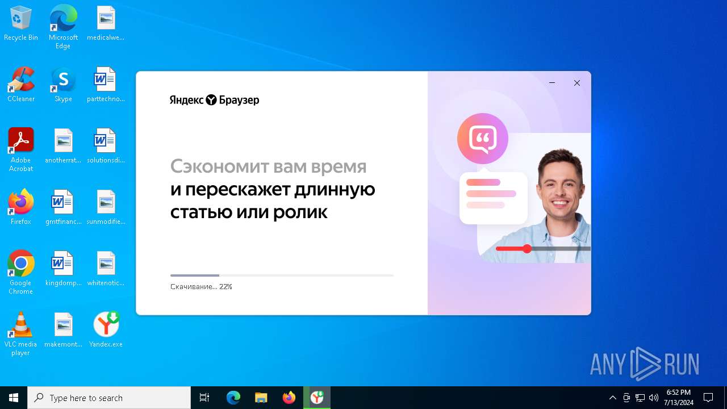The image size is (727, 409).
Task: Launch Skype from the desktop
Action: [63, 85]
